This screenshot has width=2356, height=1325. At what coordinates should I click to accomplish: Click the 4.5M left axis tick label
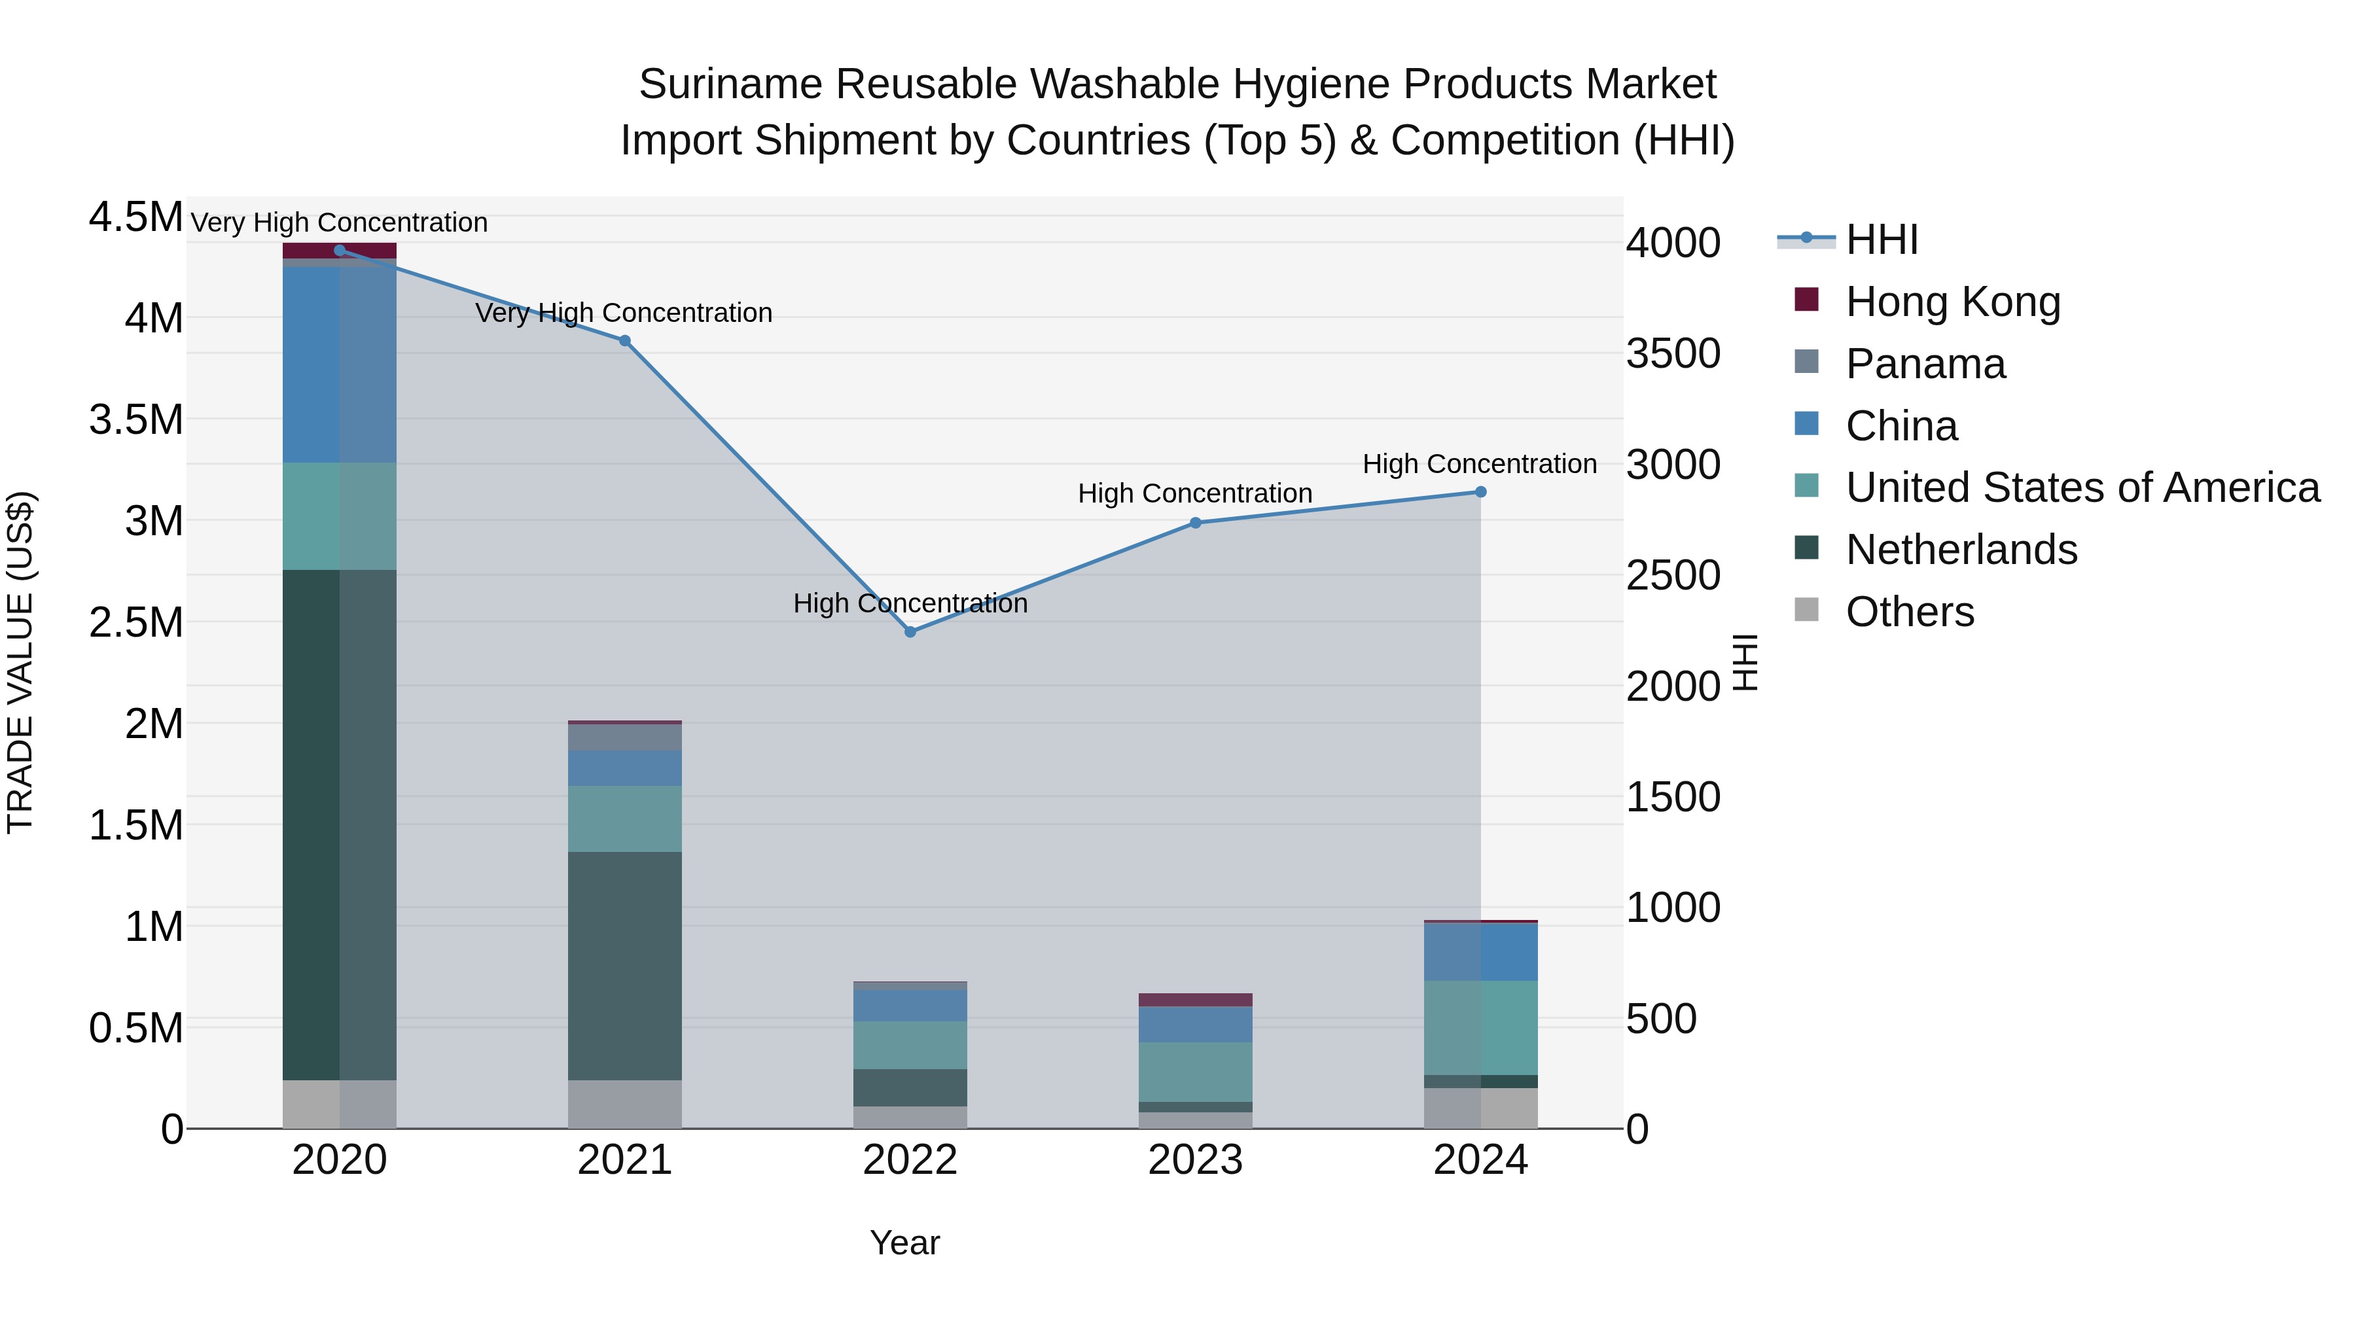click(135, 217)
